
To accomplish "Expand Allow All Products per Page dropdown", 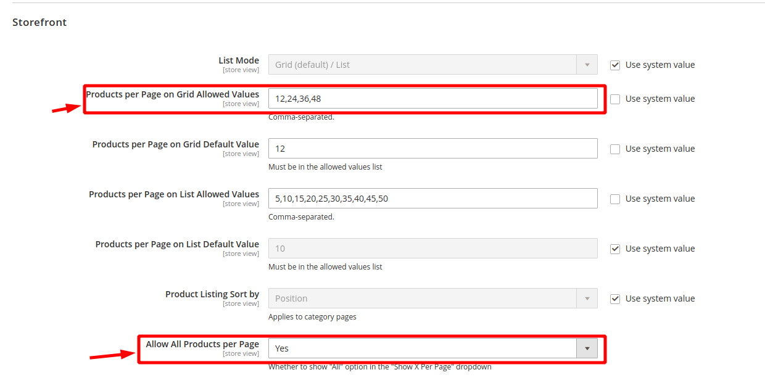I will point(433,348).
